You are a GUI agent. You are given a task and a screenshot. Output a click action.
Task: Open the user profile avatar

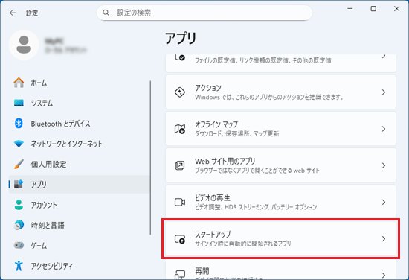(24, 45)
